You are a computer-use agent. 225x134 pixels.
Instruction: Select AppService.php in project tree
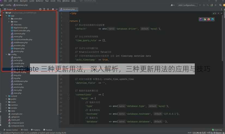(x=19, y=28)
